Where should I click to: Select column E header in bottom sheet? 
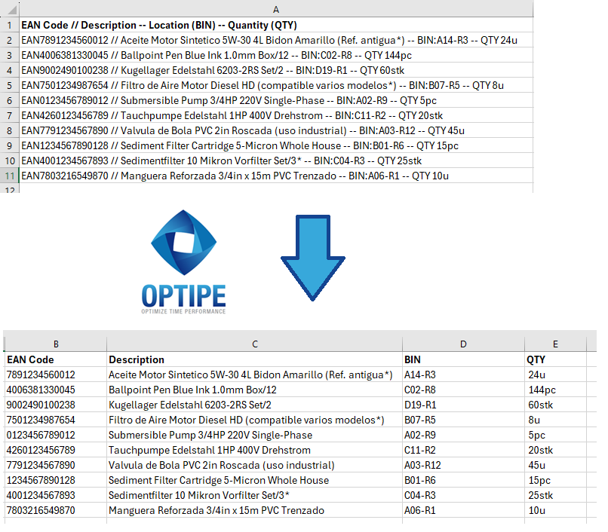pos(555,344)
